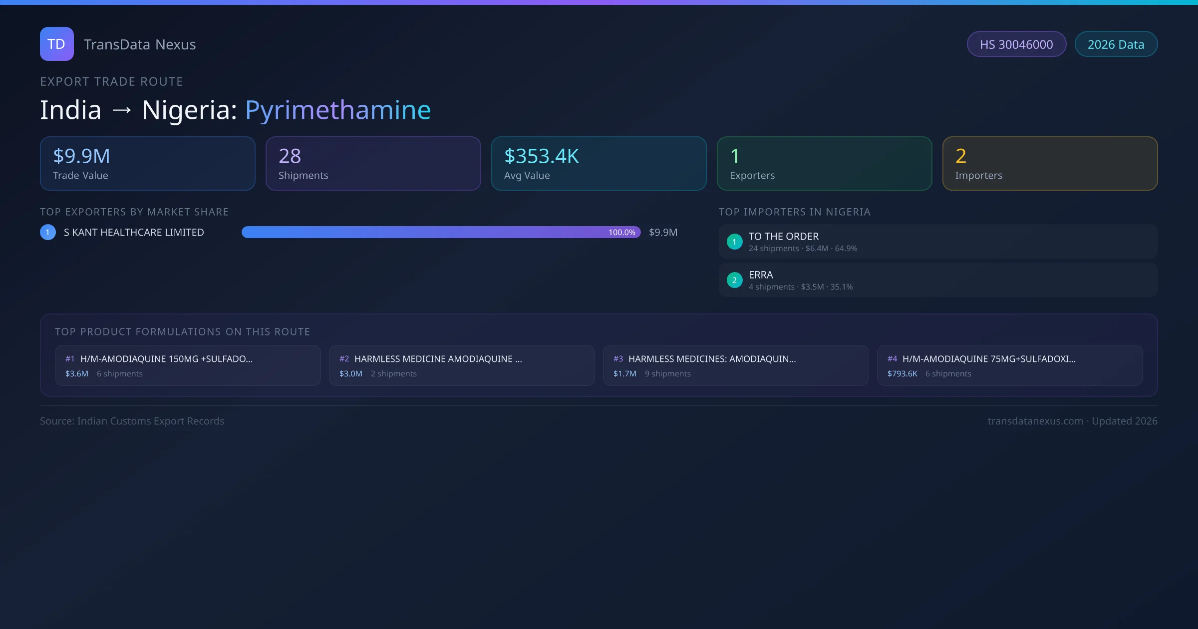1198x629 pixels.
Task: Click the 100.0% market share bar
Action: tap(441, 232)
